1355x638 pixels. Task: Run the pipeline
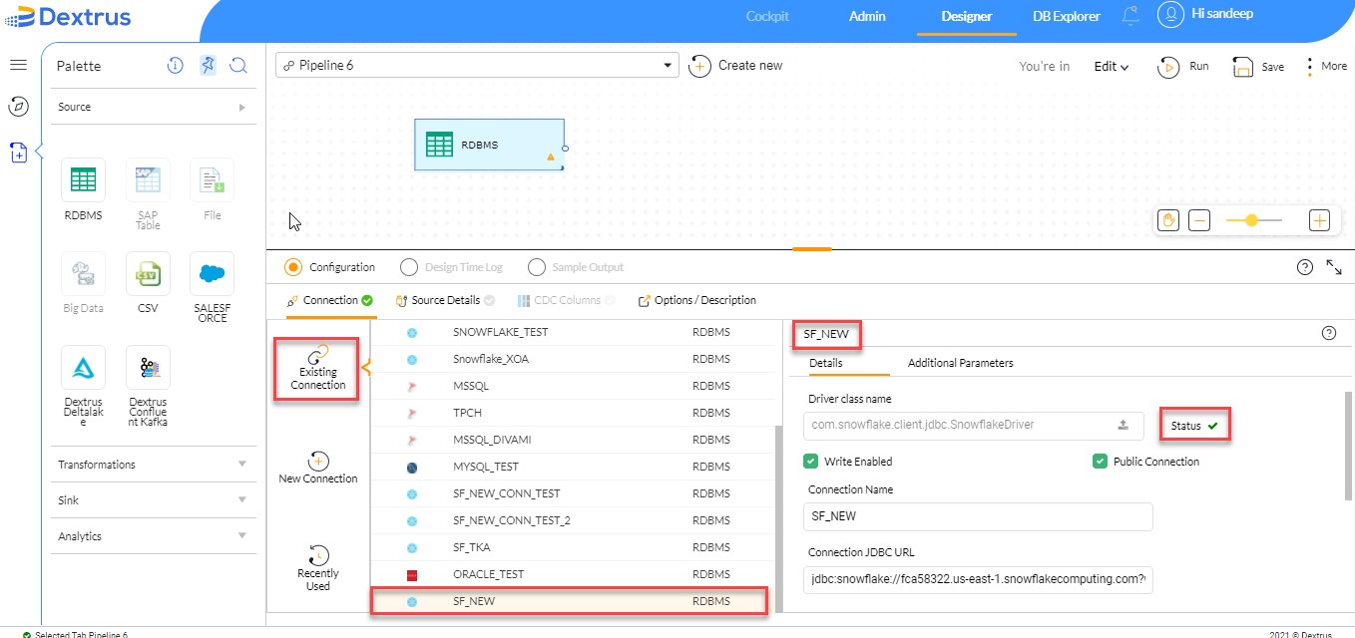coord(1183,67)
